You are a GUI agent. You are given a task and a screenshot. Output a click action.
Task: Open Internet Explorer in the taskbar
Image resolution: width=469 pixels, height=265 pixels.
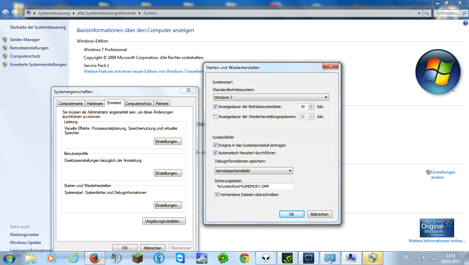tap(73, 258)
